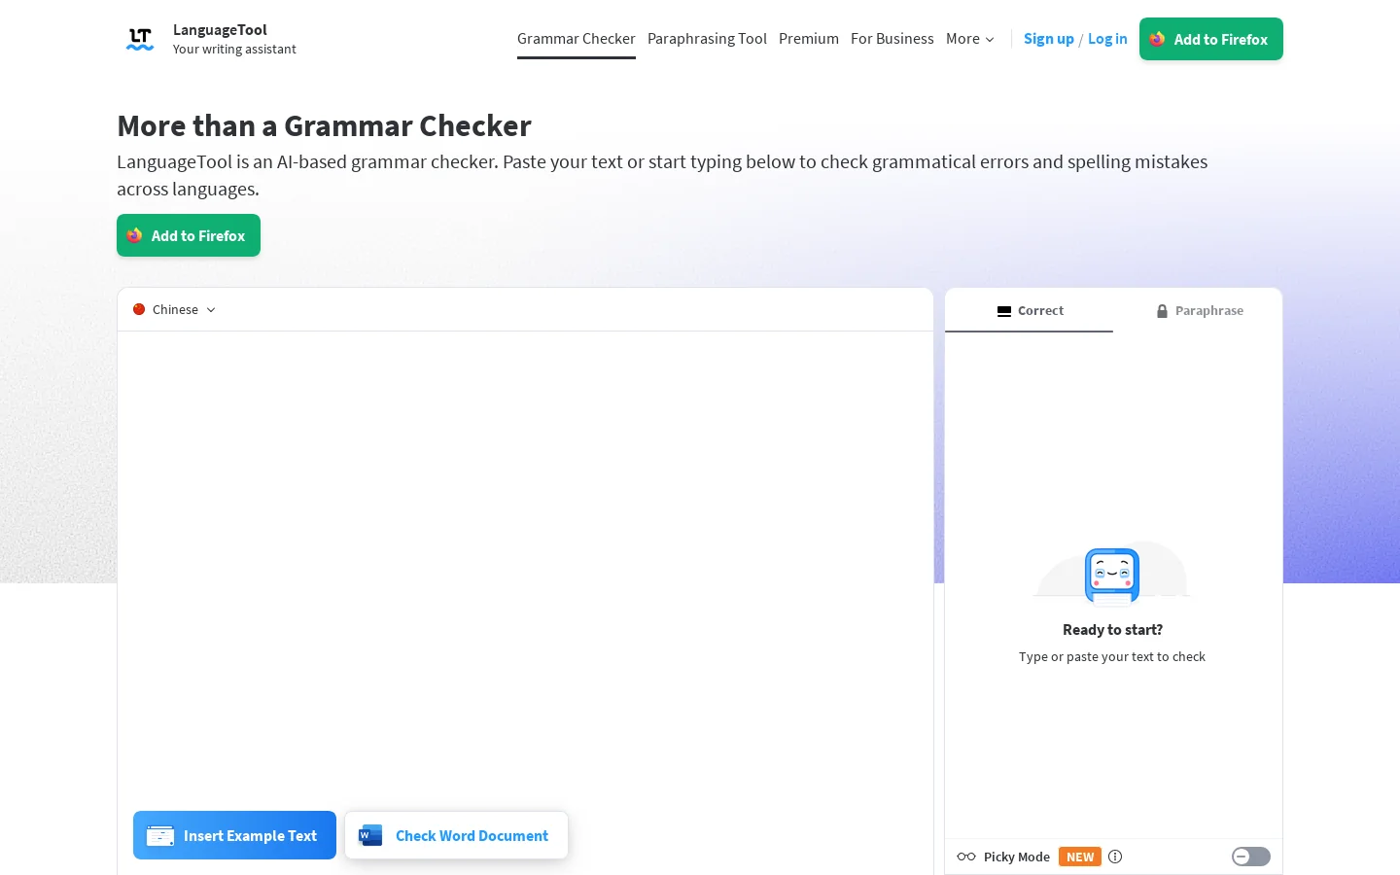Screen dimensions: 1400x875
Task: Open the Grammar Checker page
Action: 577,39
